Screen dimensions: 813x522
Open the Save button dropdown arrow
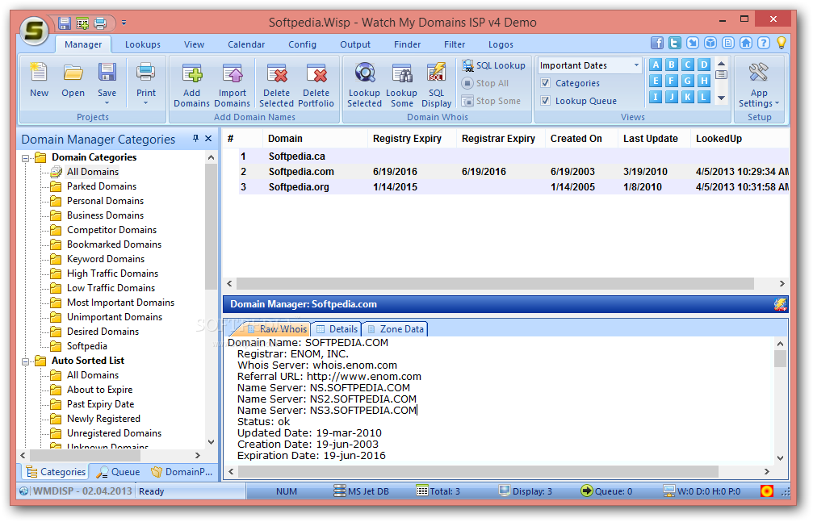pos(107,104)
